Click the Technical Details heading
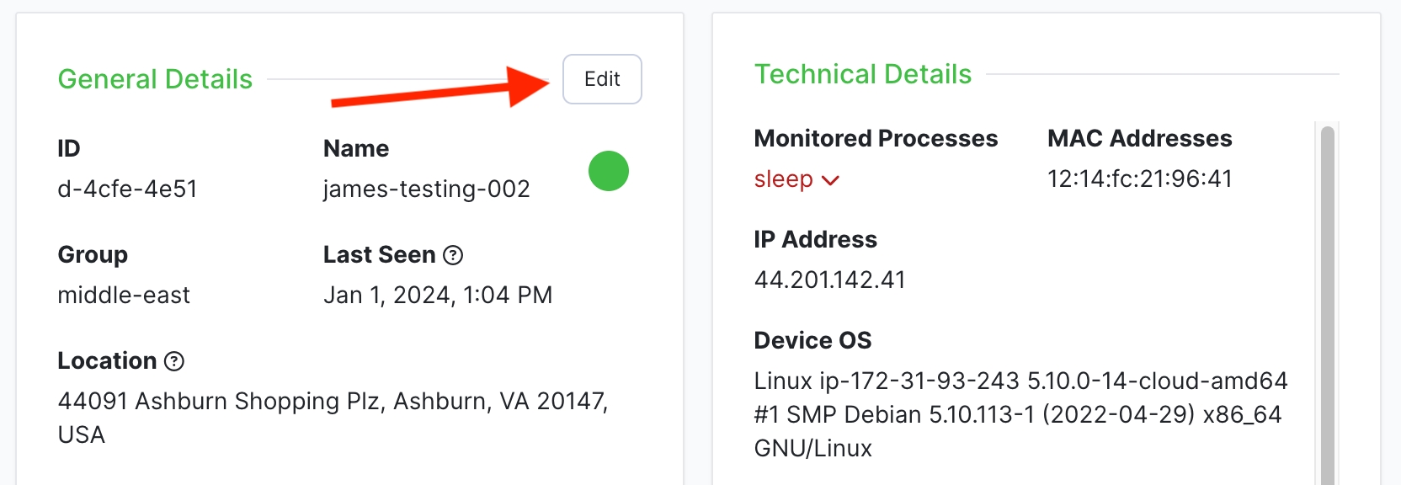The width and height of the screenshot is (1401, 485). [862, 74]
